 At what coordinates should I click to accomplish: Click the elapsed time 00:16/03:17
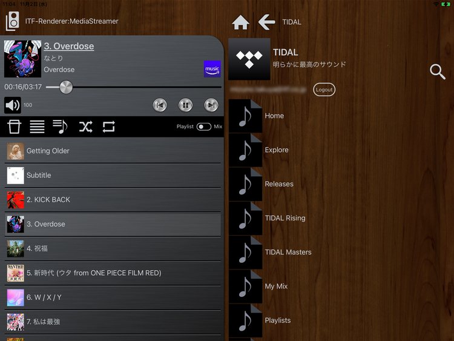[x=23, y=87]
